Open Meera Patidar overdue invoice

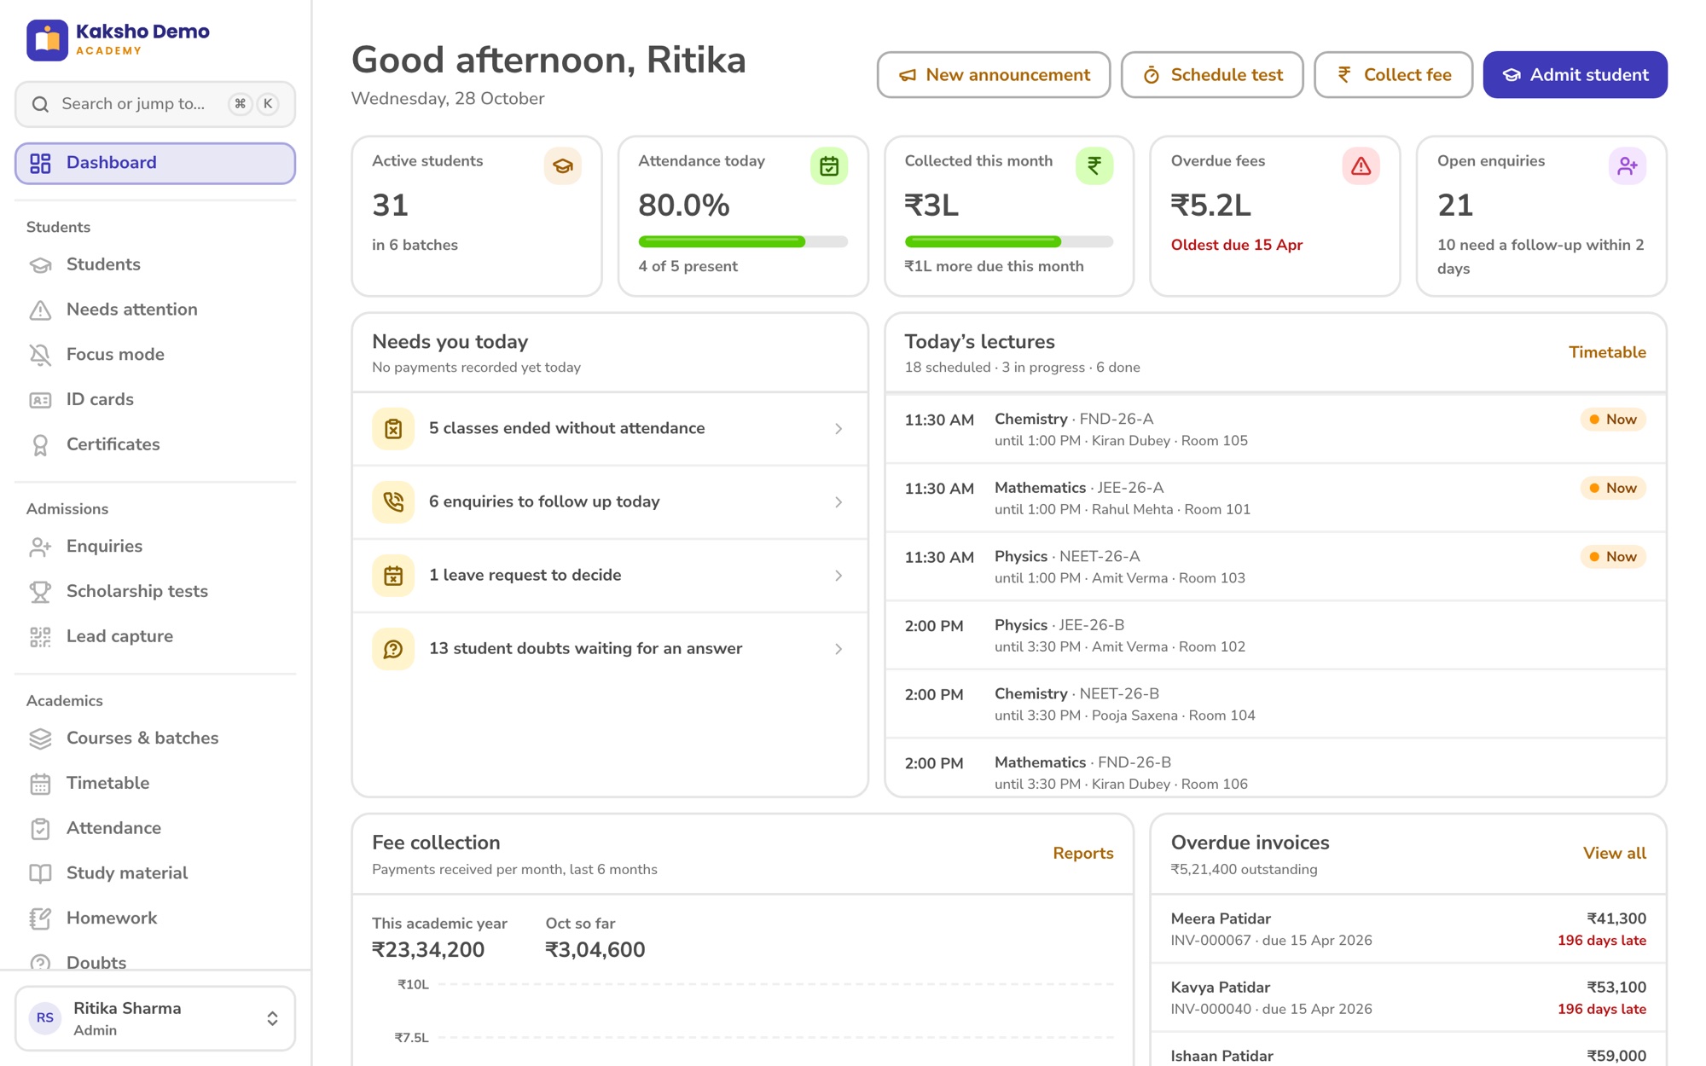pyautogui.click(x=1408, y=930)
